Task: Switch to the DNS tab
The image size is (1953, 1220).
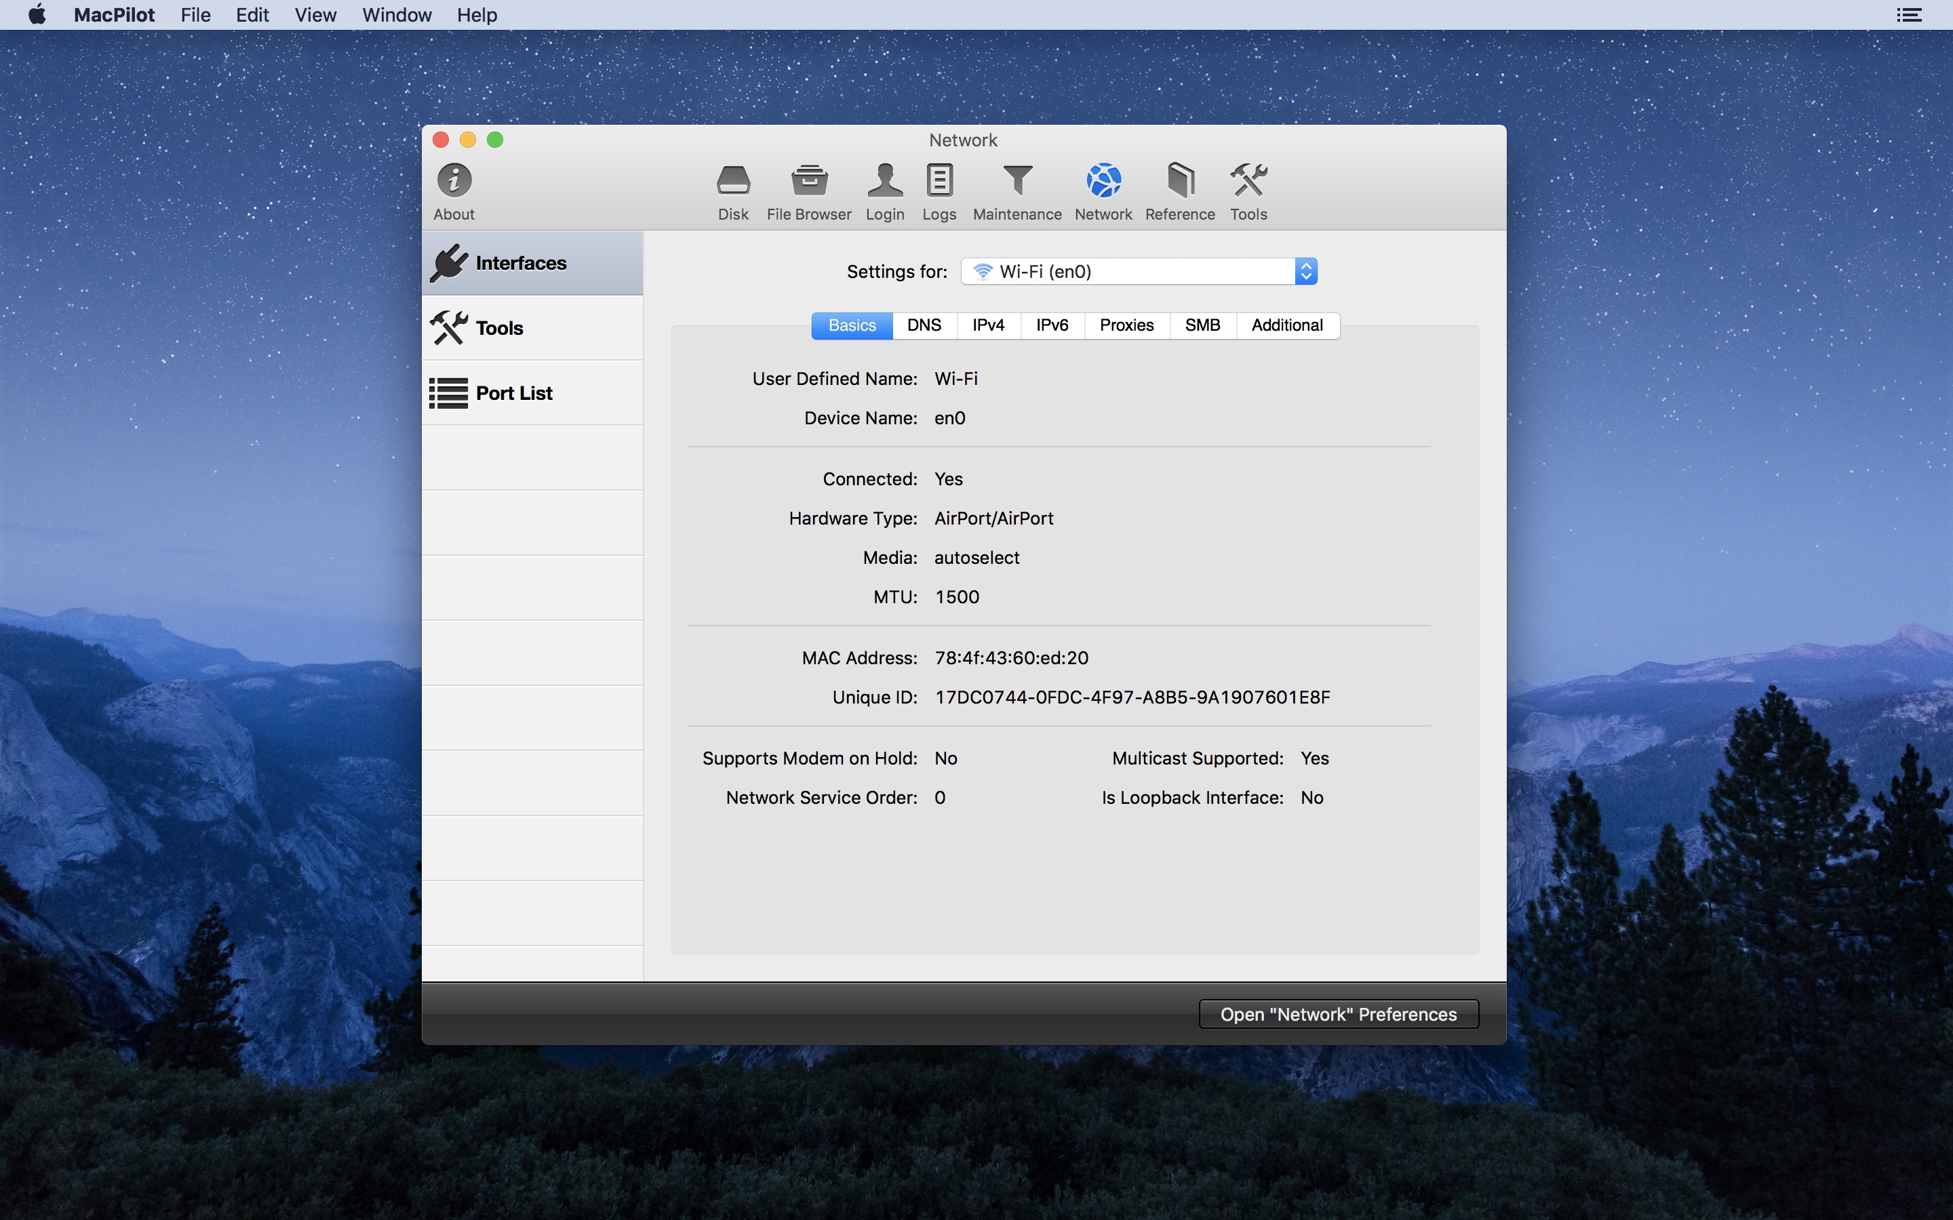Action: 924,325
